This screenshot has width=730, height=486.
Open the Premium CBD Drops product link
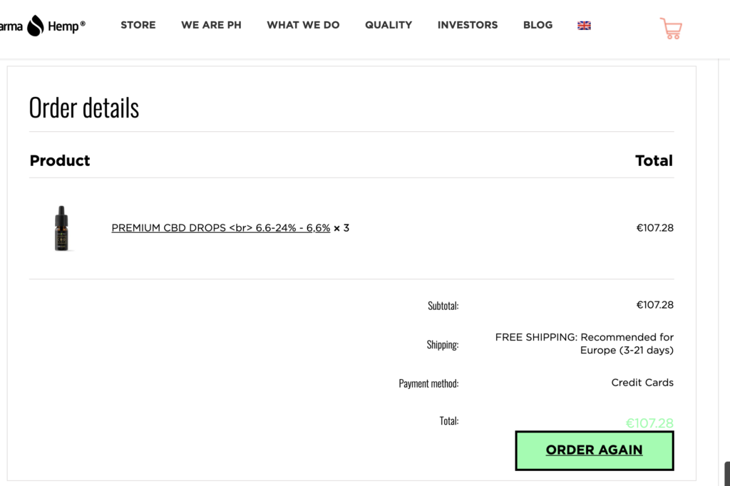(221, 228)
